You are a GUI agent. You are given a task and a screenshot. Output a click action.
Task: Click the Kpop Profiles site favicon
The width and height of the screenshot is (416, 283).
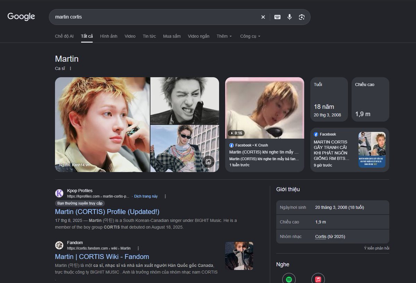59,193
